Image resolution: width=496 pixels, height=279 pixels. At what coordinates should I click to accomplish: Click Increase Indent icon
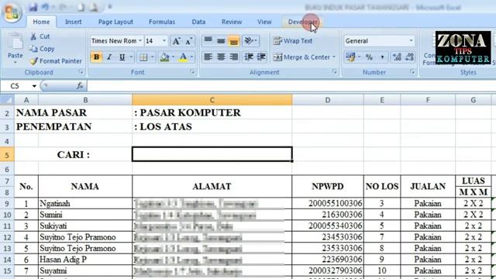coord(261,57)
